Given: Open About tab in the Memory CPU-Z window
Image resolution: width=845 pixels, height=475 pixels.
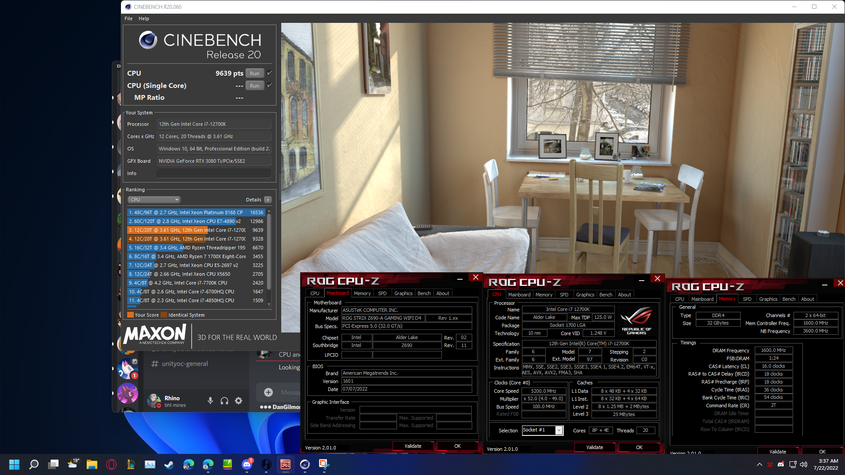Looking at the screenshot, I should click(808, 299).
